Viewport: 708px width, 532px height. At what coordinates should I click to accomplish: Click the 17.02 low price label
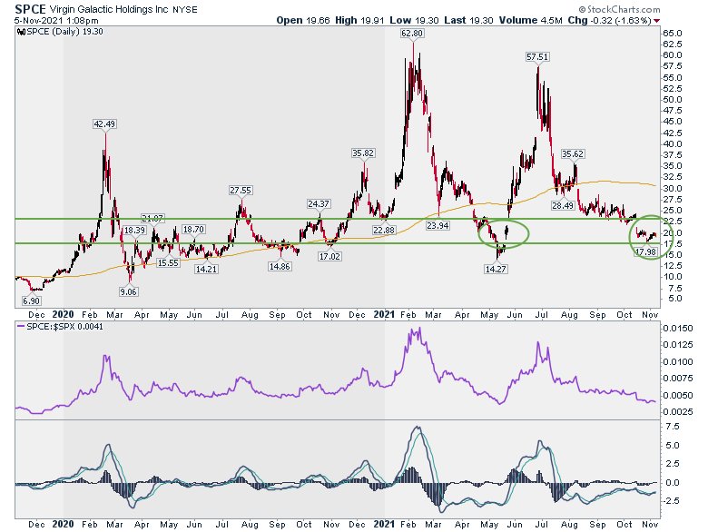(x=329, y=257)
